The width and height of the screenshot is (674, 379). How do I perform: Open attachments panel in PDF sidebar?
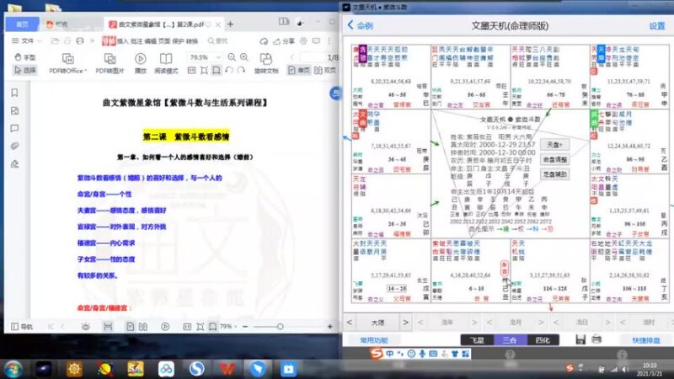(14, 146)
